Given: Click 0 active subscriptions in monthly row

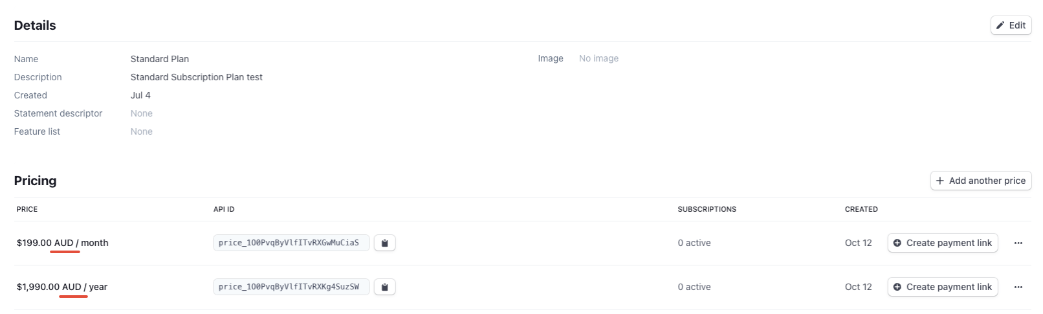Looking at the screenshot, I should pos(694,243).
